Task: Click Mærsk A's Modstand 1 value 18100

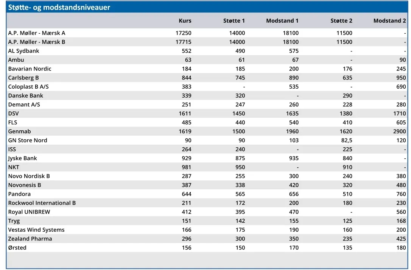Action: click(x=291, y=33)
